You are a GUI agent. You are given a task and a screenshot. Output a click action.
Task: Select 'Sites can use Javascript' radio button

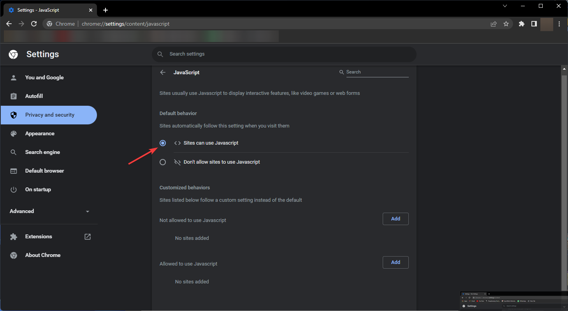coord(163,143)
